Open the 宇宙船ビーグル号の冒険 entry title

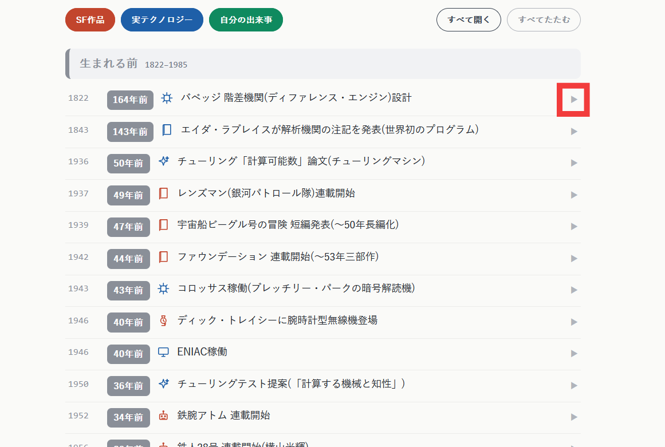[x=288, y=225]
